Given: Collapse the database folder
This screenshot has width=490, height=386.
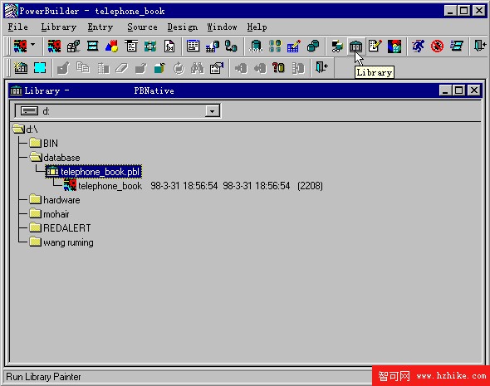Looking at the screenshot, I should pos(55,158).
